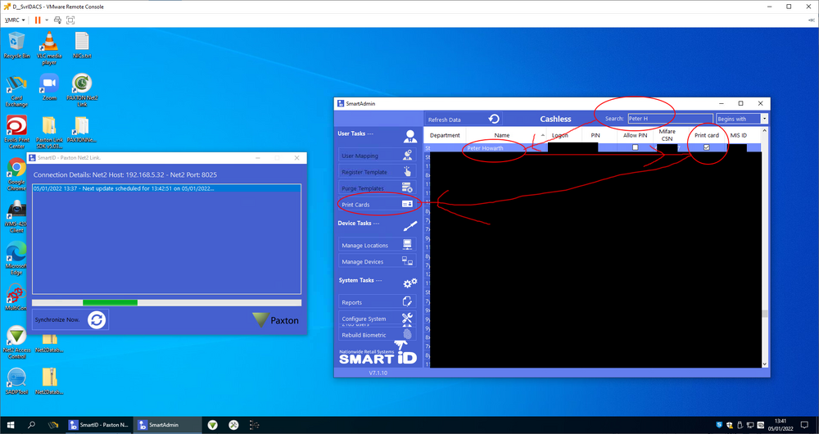Open Net2Database zip next to Net2 Access Control
Image resolution: width=819 pixels, height=434 pixels.
pyautogui.click(x=49, y=342)
